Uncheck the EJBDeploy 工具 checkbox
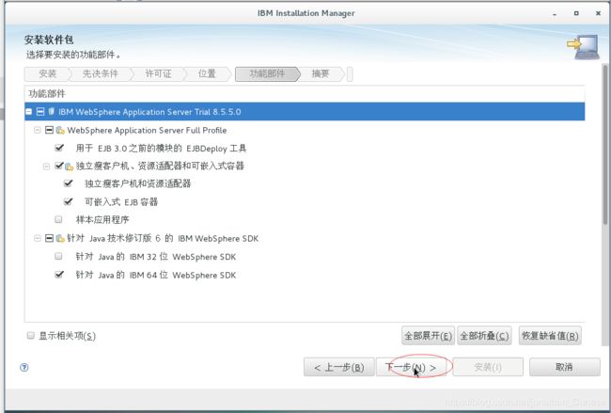The width and height of the screenshot is (611, 413). 59,148
